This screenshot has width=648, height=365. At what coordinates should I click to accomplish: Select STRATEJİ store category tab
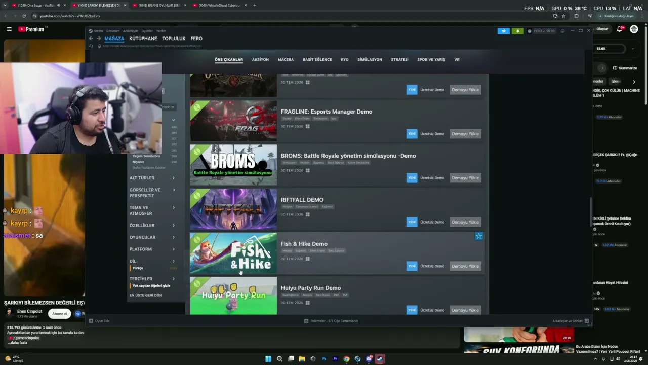click(x=399, y=60)
